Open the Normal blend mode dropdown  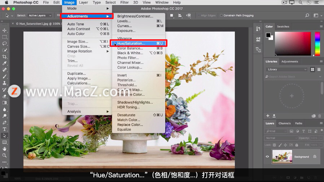tap(281, 138)
